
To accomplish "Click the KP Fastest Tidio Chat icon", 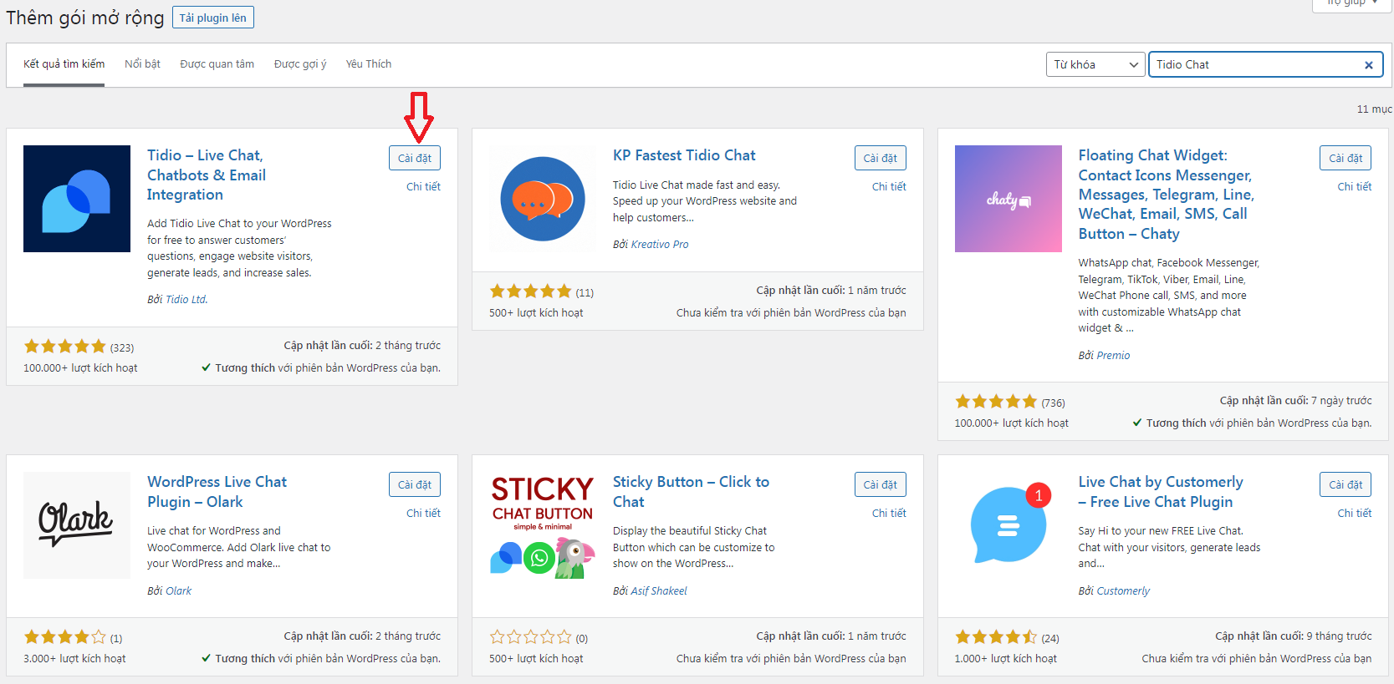I will [x=542, y=199].
